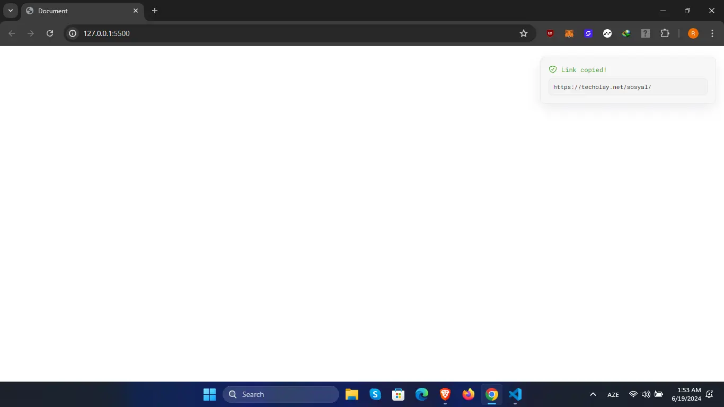Open the green globe download extension

(626, 33)
